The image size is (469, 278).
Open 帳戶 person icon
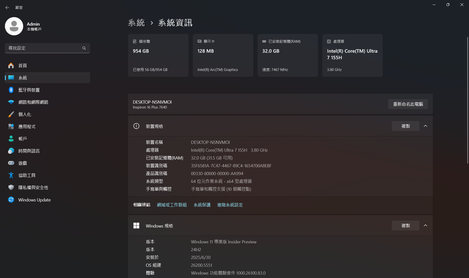click(x=11, y=139)
